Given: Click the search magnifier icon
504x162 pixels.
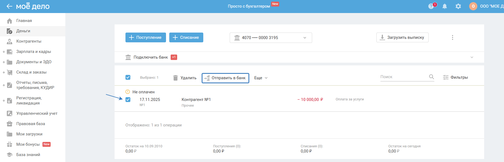Looking at the screenshot, I should pyautogui.click(x=431, y=77).
